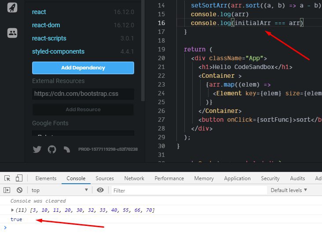
Task: Switch to the Audits tab
Action: pyautogui.click(x=297, y=178)
